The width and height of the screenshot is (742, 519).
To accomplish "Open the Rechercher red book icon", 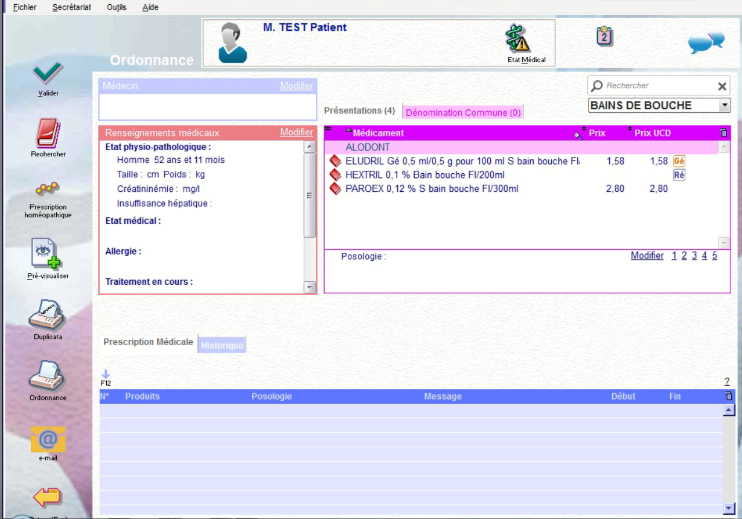I will tap(48, 133).
